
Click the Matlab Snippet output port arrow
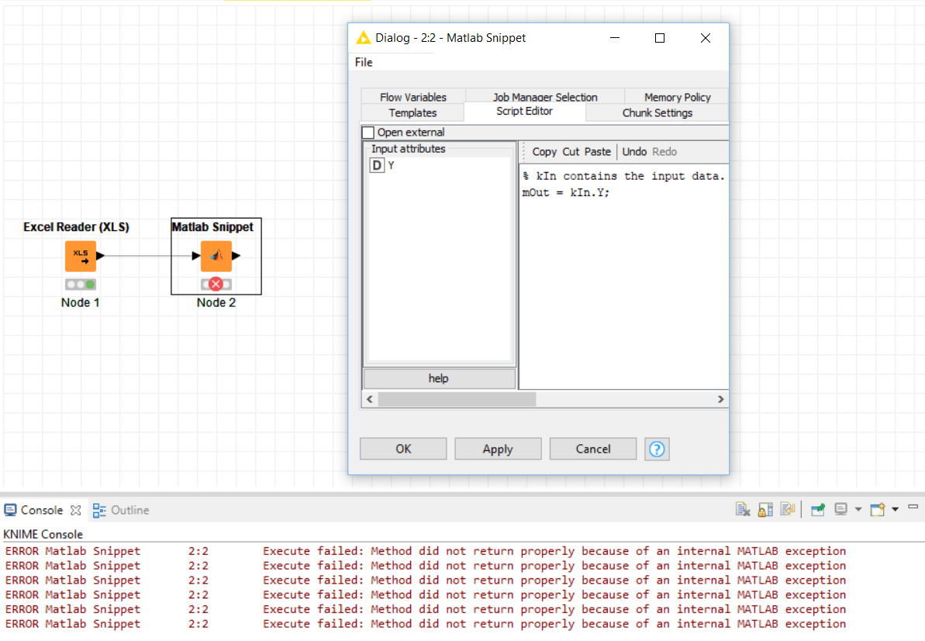click(x=236, y=256)
